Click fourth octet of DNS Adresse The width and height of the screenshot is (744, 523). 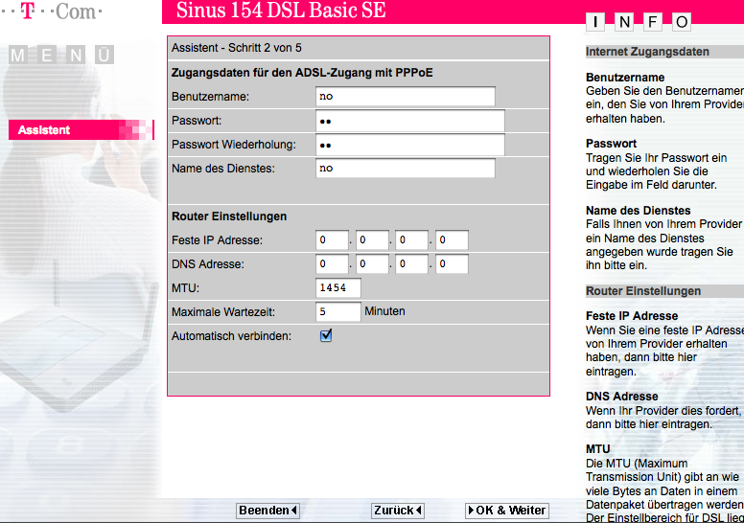[452, 264]
